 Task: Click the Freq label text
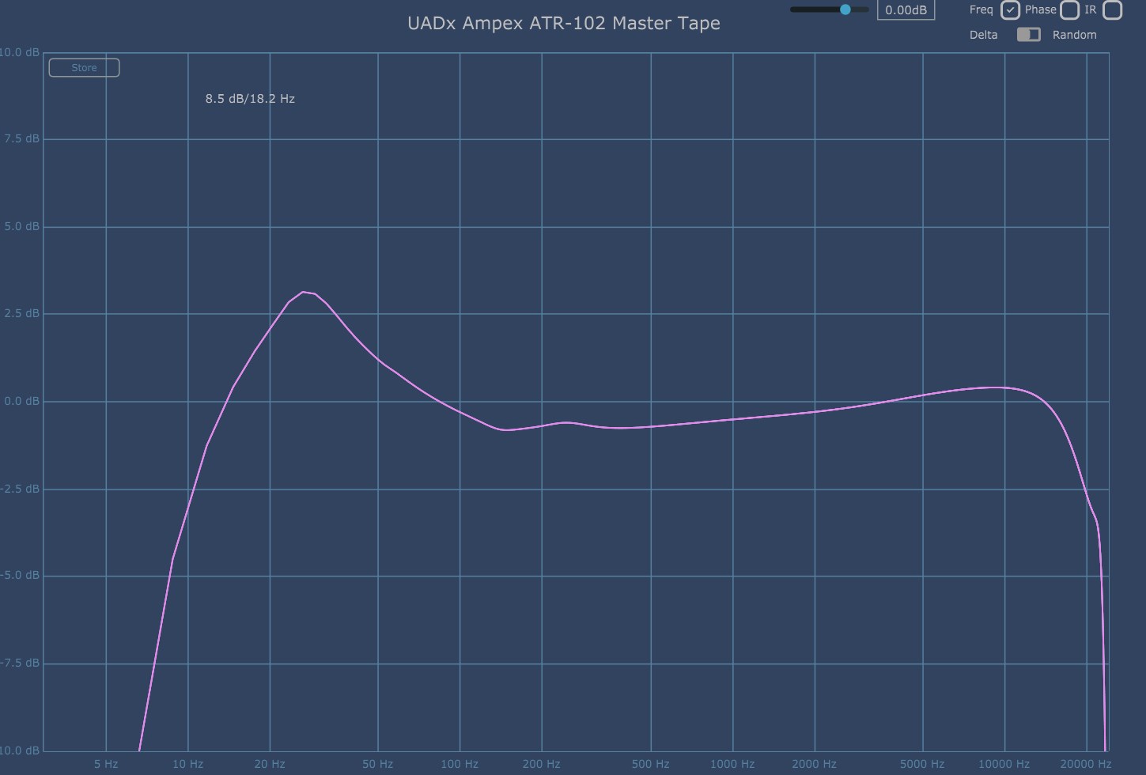tap(981, 9)
